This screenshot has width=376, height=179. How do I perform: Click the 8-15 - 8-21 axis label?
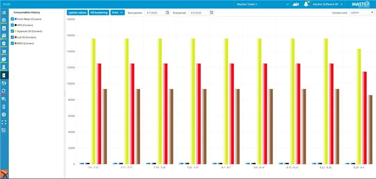[x=292, y=168]
